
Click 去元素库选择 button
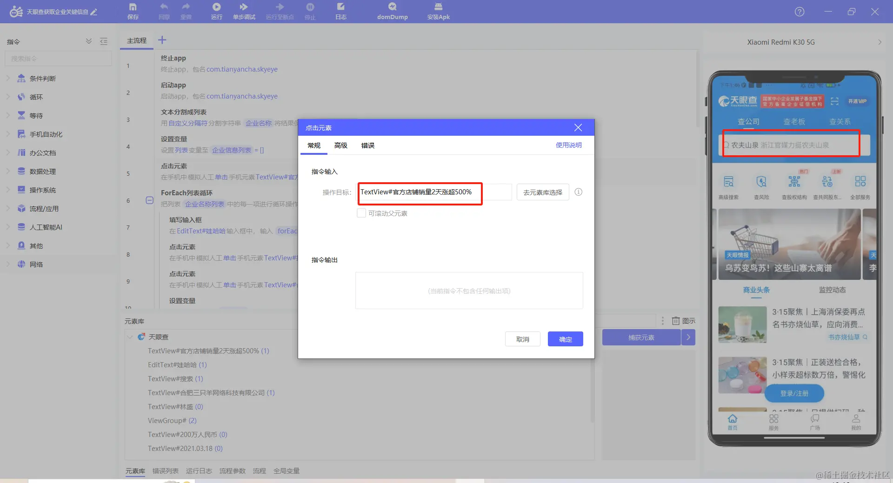click(543, 192)
